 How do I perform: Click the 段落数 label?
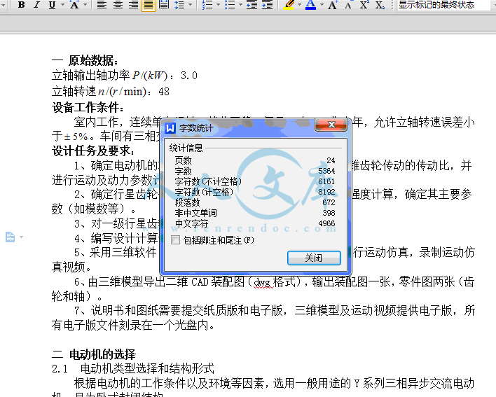coord(187,202)
